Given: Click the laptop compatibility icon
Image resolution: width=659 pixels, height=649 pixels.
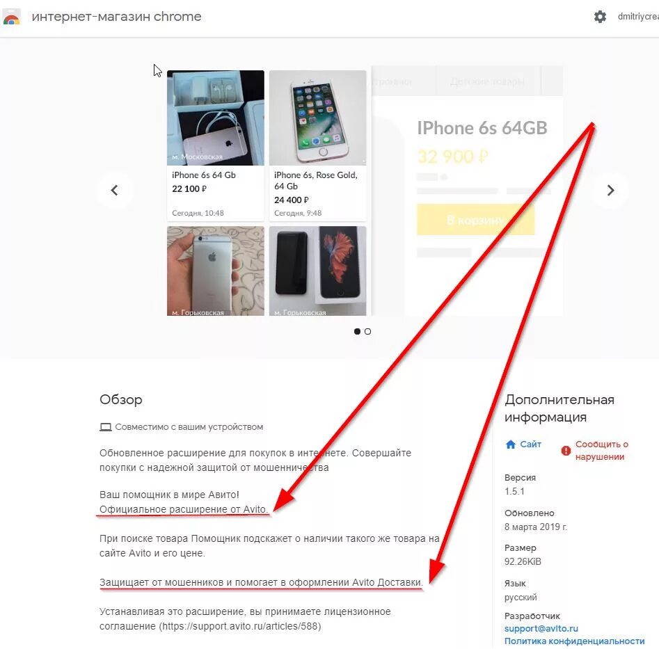Looking at the screenshot, I should (x=106, y=427).
